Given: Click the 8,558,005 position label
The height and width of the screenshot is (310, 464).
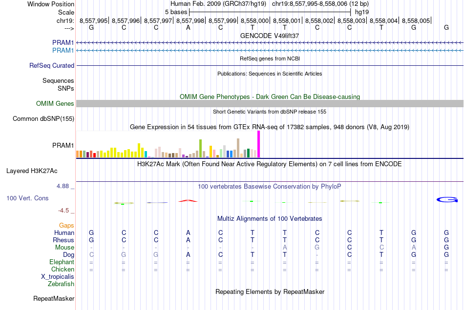Looking at the screenshot, I should point(416,20).
